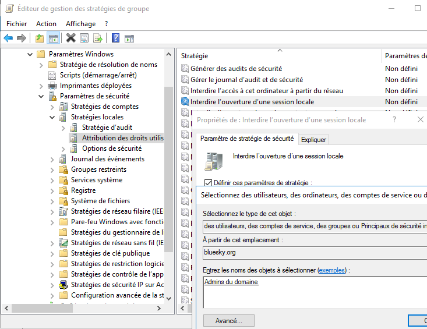The height and width of the screenshot is (329, 427).
Task: Click the blue Help question mark icon
Action: tap(116, 38)
